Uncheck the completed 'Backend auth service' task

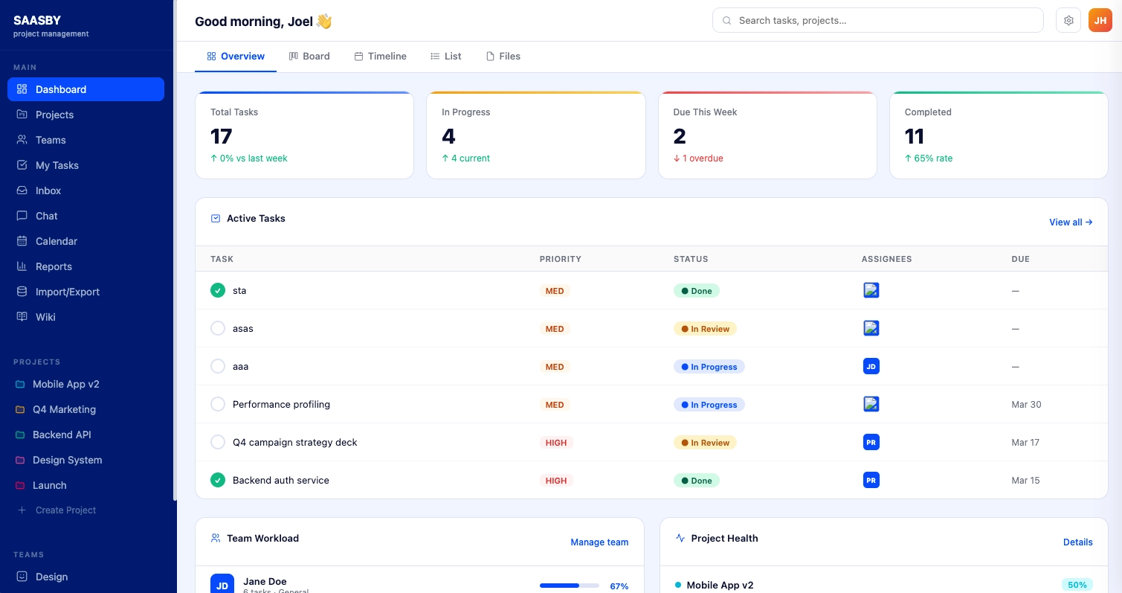point(218,480)
